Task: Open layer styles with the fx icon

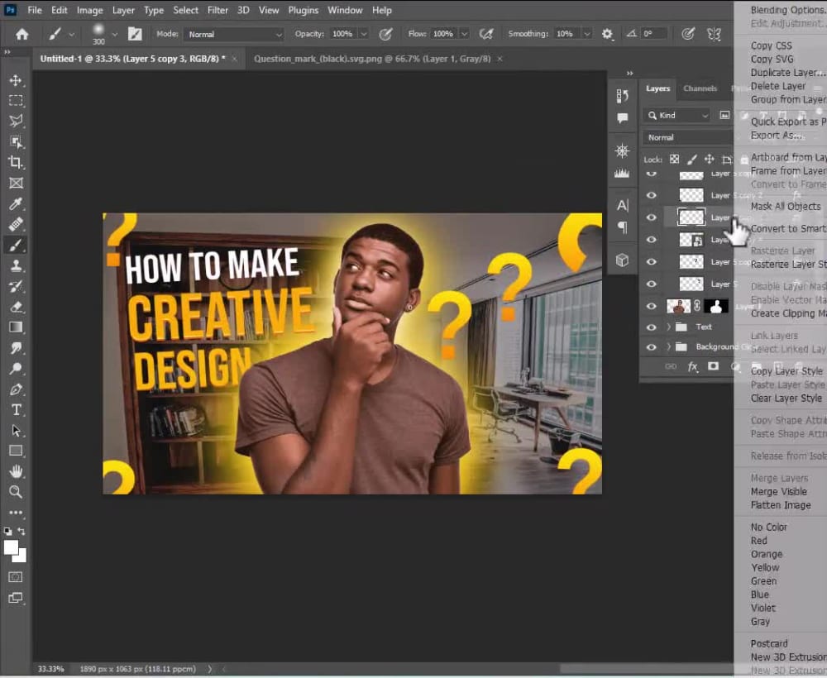Action: point(693,366)
